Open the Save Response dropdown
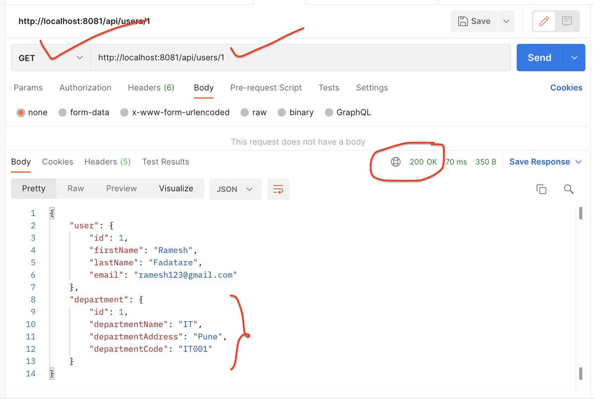This screenshot has height=399, width=595. [579, 162]
